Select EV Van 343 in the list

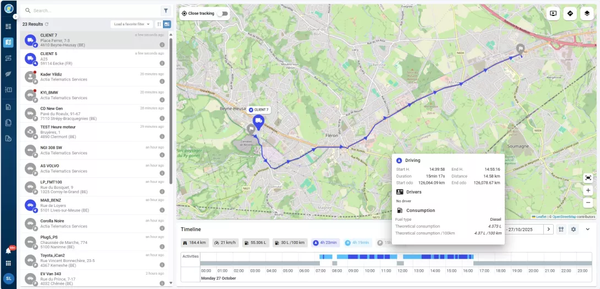pyautogui.click(x=94, y=277)
